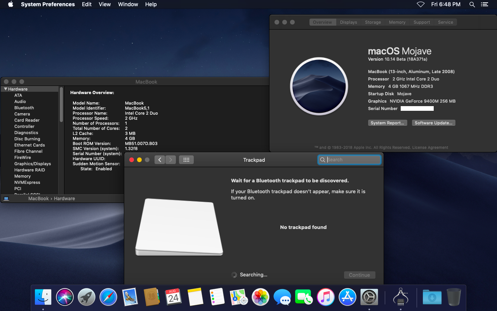Click the menu bar clock Fri 6:48 PM
This screenshot has width=497, height=311.
(x=446, y=4)
